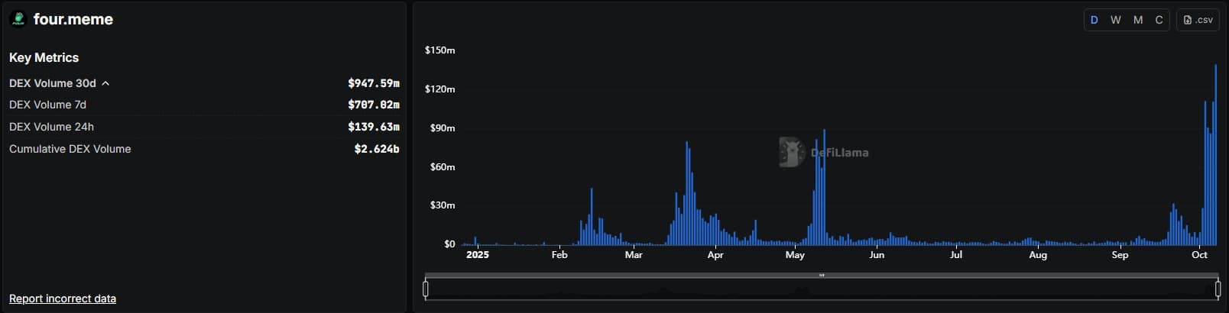Open the Report incorrect data link
Screen dimensions: 1229x313
(x=63, y=298)
